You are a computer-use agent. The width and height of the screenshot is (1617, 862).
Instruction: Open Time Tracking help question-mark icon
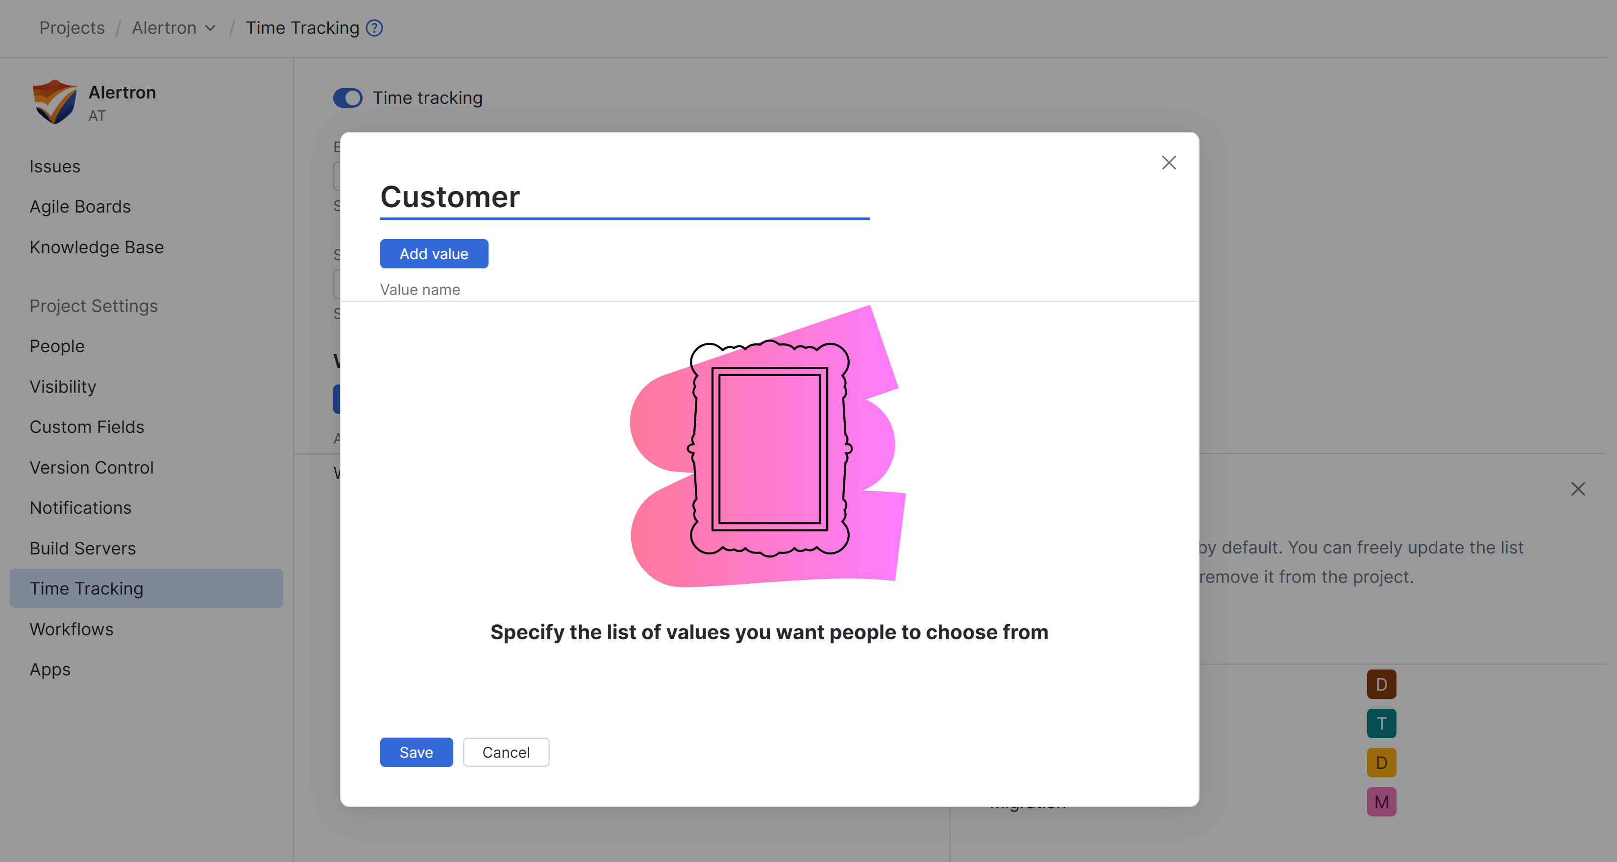[374, 28]
